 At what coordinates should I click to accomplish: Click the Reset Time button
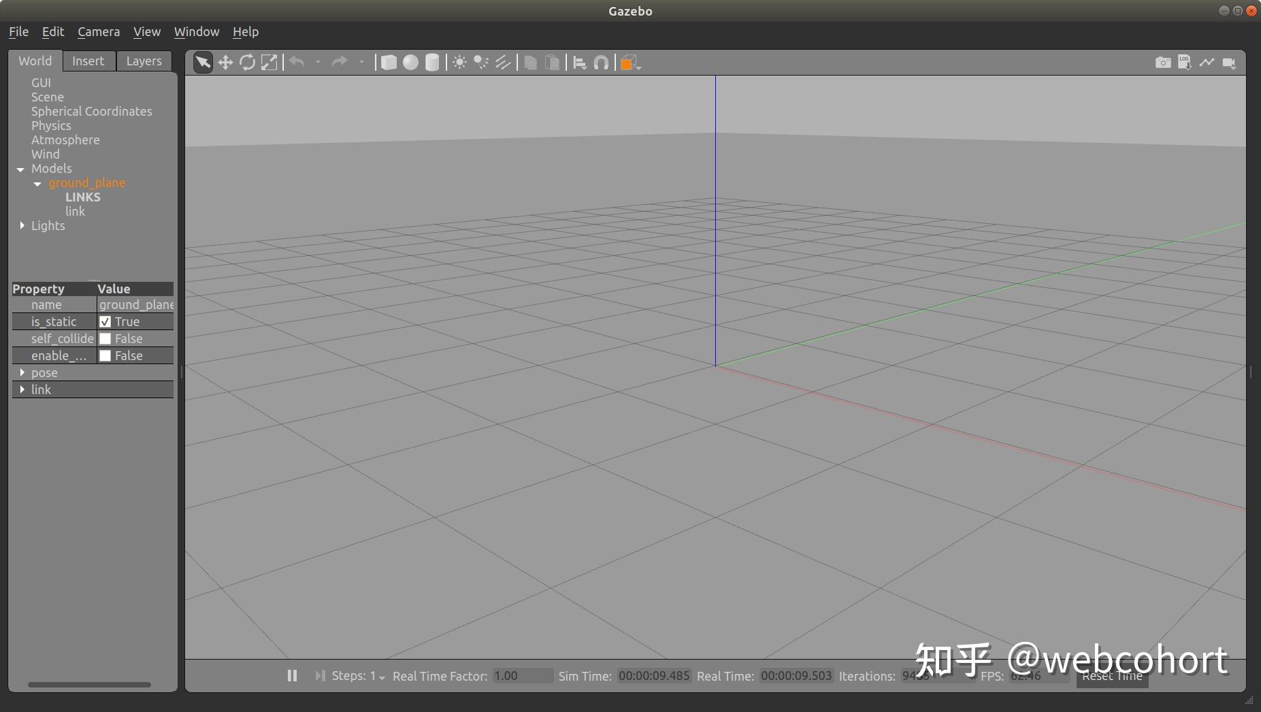[x=1112, y=676]
